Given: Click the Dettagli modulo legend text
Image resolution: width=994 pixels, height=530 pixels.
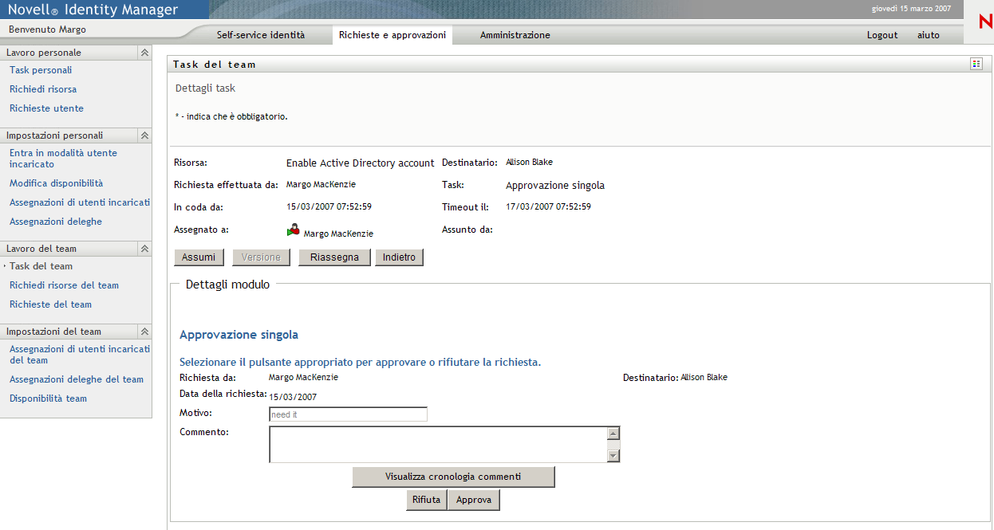Looking at the screenshot, I should [x=227, y=285].
